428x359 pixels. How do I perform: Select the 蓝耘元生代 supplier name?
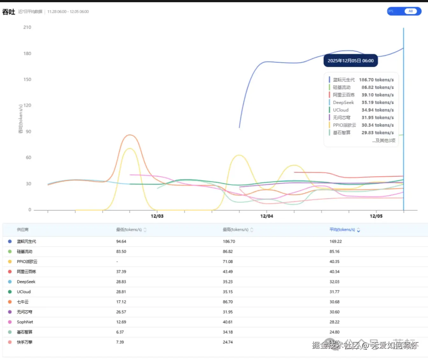[26, 241]
